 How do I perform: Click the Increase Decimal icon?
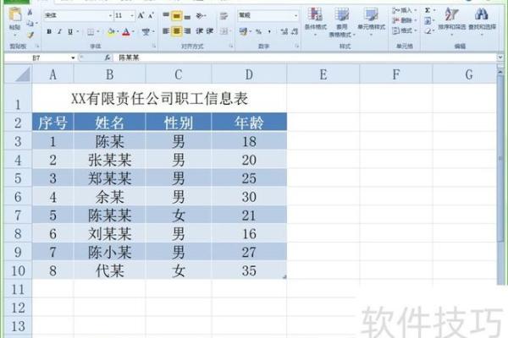pyautogui.click(x=284, y=32)
